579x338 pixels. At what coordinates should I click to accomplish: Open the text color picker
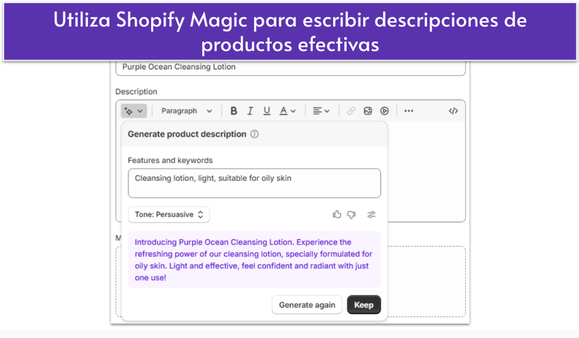click(287, 111)
